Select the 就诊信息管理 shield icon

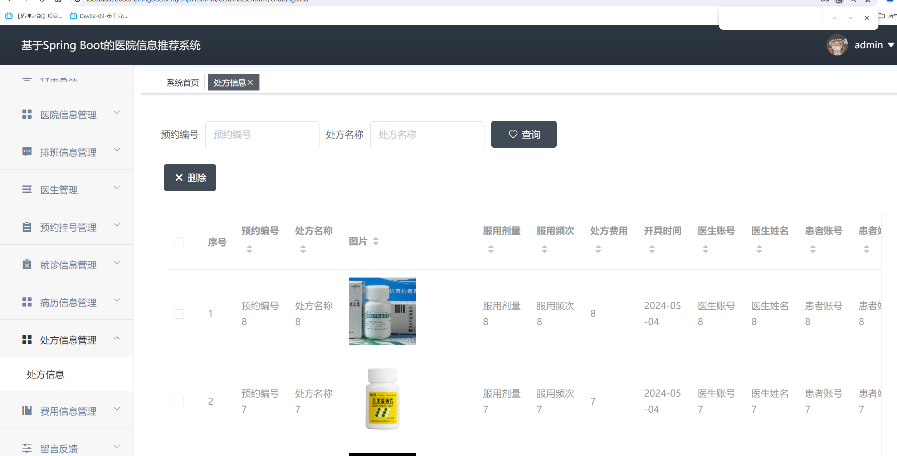click(x=27, y=265)
